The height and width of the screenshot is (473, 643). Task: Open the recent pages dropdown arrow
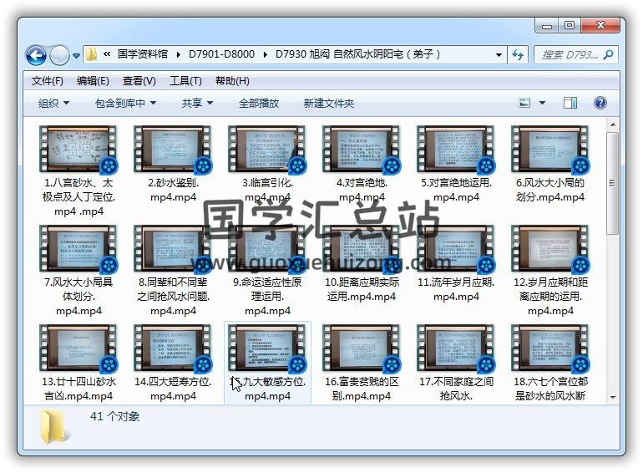[77, 56]
